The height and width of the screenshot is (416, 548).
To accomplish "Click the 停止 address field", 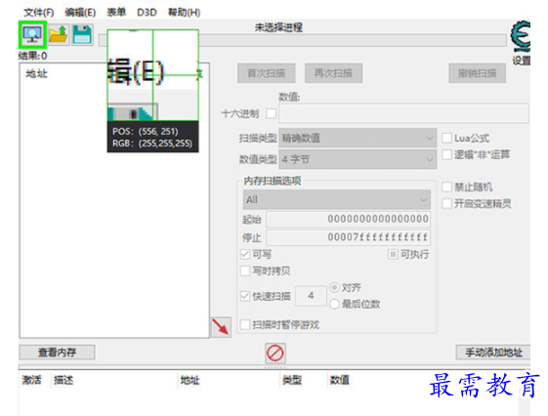I will pyautogui.click(x=348, y=237).
